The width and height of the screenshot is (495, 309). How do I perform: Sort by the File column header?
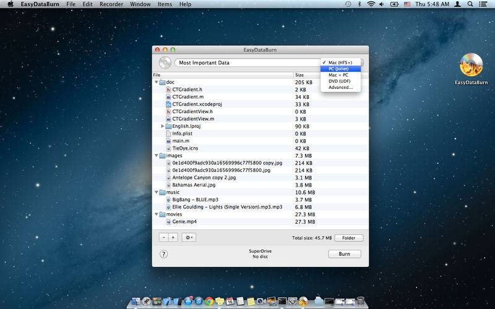point(223,75)
